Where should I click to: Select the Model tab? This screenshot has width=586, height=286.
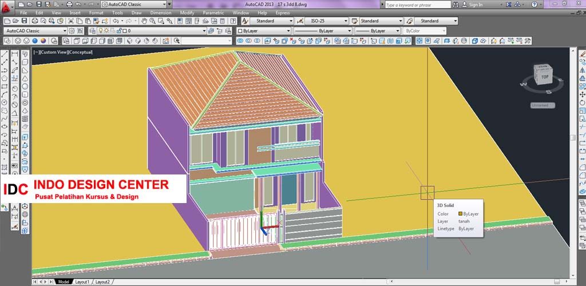click(x=63, y=282)
